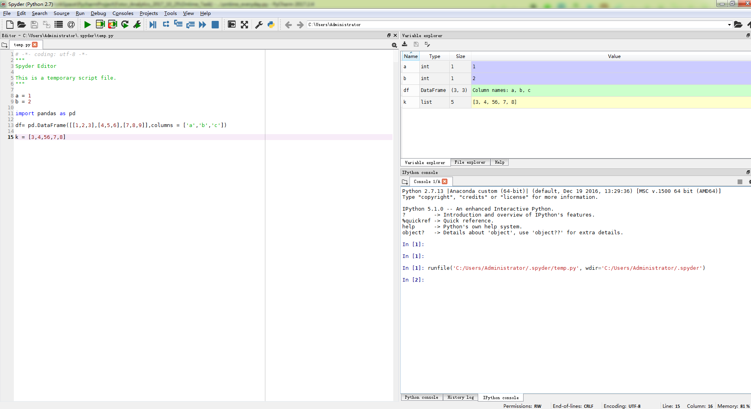Open the PYTHONPATH manager Python icon

[271, 24]
